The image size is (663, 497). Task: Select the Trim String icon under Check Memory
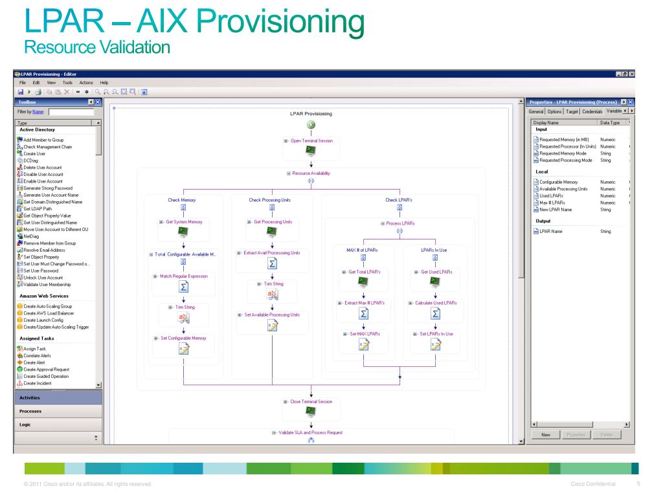[x=183, y=318]
